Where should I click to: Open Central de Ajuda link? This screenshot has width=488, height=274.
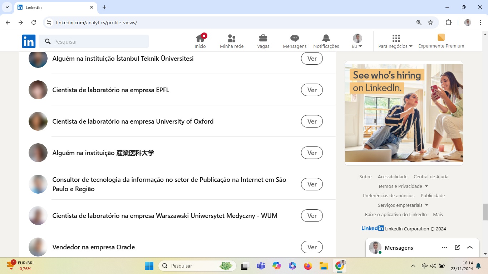point(431,176)
